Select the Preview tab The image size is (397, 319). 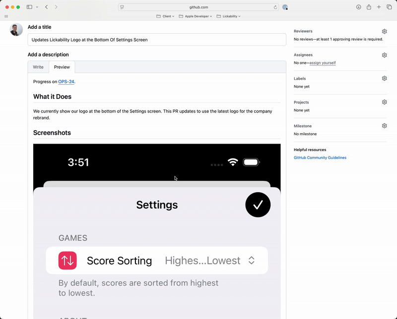click(x=62, y=67)
